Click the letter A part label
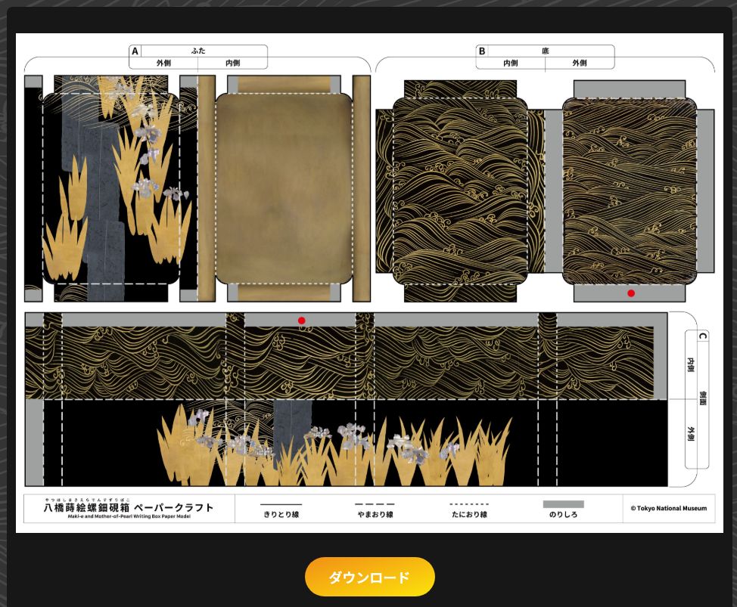737x607 pixels. point(135,51)
